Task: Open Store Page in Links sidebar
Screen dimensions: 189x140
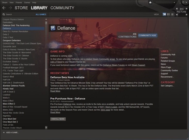Action: (x=166, y=67)
